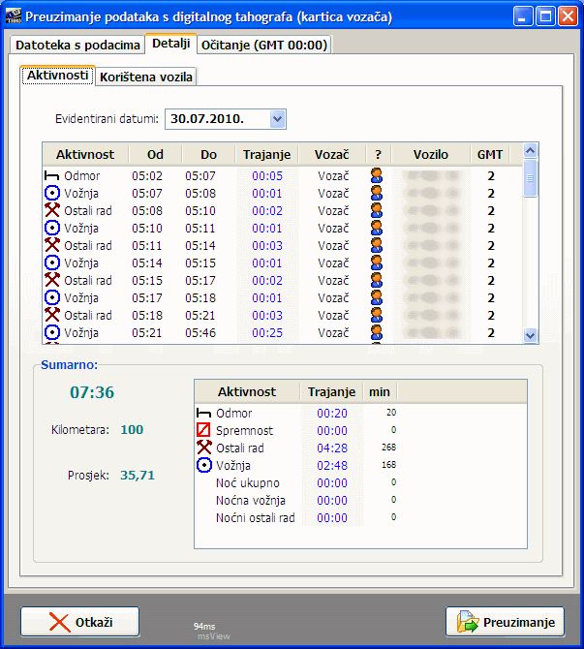The width and height of the screenshot is (584, 649).
Task: Click the Aktivnost header in the summary table
Action: point(247,392)
